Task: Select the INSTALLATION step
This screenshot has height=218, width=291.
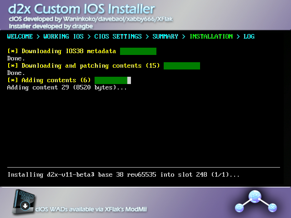Action: pyautogui.click(x=211, y=36)
